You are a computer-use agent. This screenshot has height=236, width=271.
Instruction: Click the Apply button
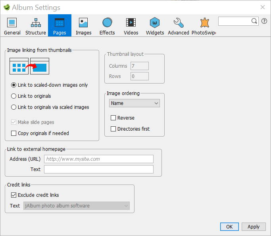pos(253,226)
